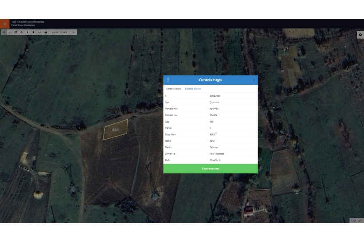Click the zoom level 19 indicator
364x242 pixels.
click(x=73, y=32)
